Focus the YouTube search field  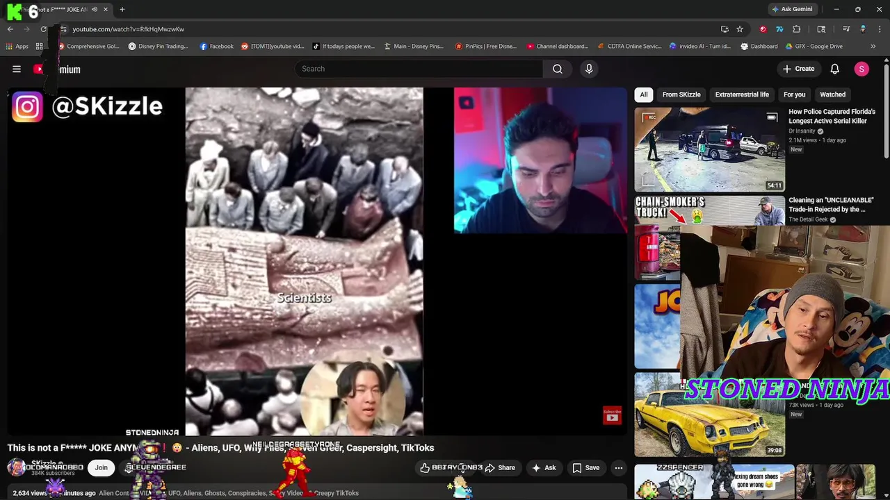(419, 69)
